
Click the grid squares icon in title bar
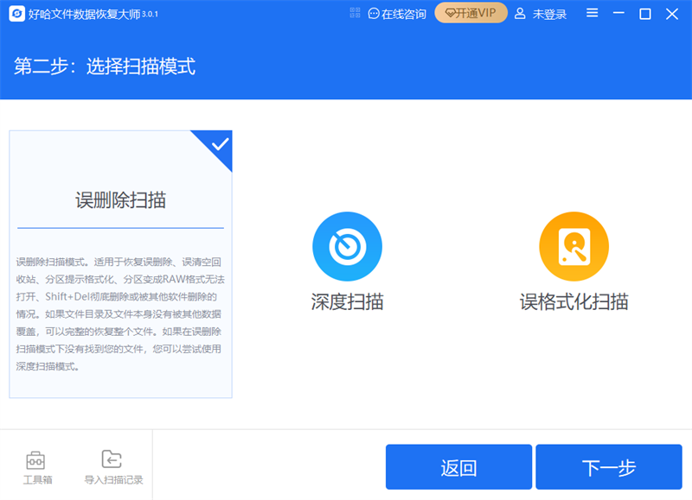(x=356, y=13)
